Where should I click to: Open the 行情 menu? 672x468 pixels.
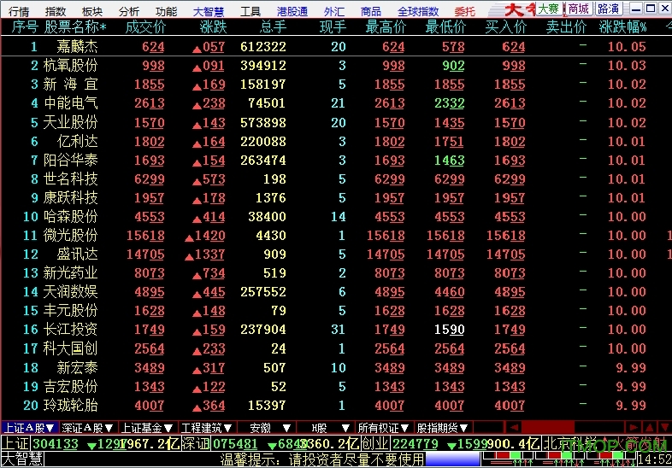pos(19,11)
